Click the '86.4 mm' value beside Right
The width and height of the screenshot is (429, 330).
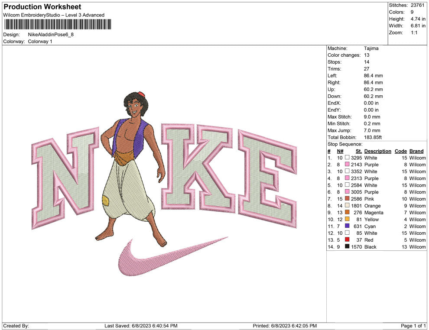(373, 82)
